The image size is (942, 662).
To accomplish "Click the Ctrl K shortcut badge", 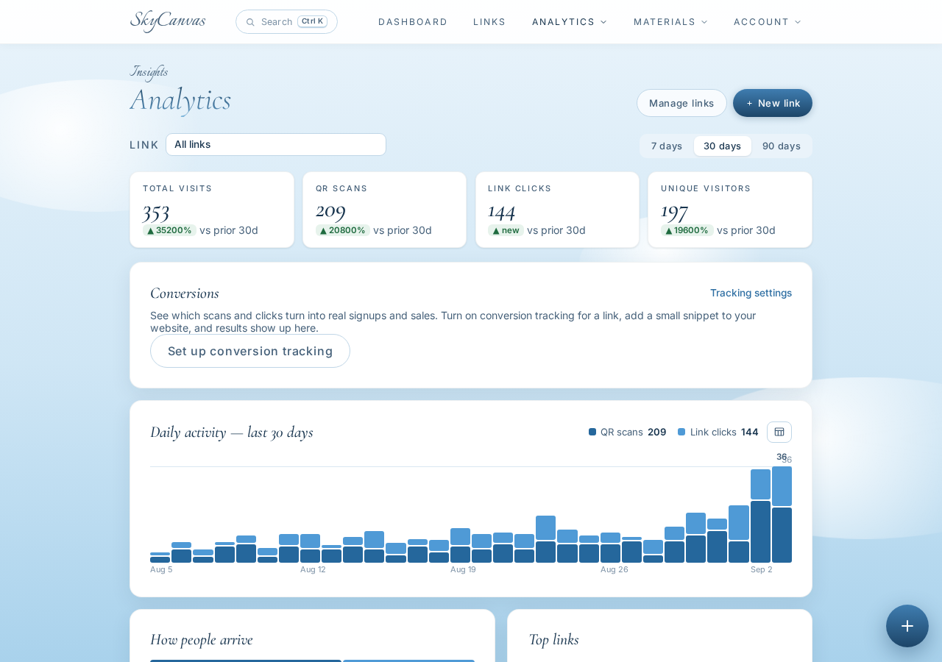I will click(312, 21).
